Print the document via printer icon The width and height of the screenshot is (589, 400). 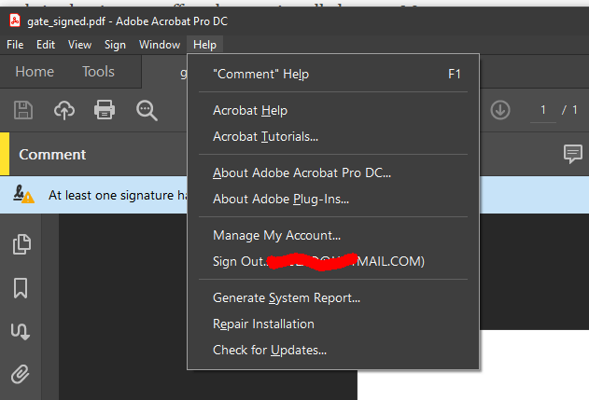click(x=105, y=110)
